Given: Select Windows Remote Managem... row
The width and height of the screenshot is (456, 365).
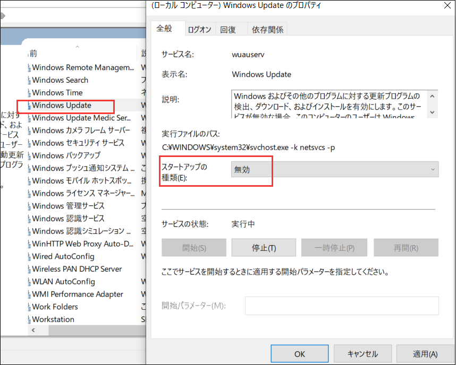Looking at the screenshot, I should coord(87,68).
